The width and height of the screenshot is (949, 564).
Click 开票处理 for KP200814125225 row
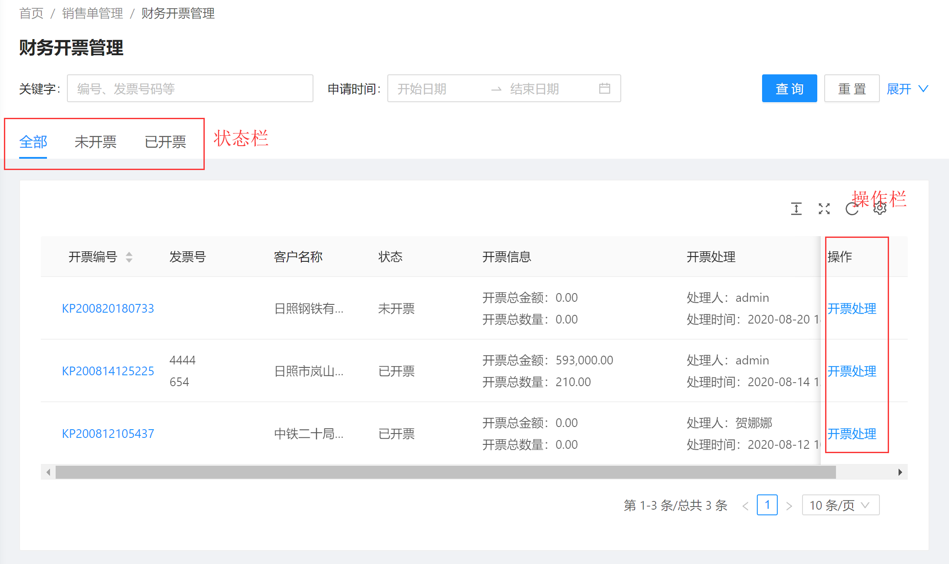pyautogui.click(x=852, y=371)
